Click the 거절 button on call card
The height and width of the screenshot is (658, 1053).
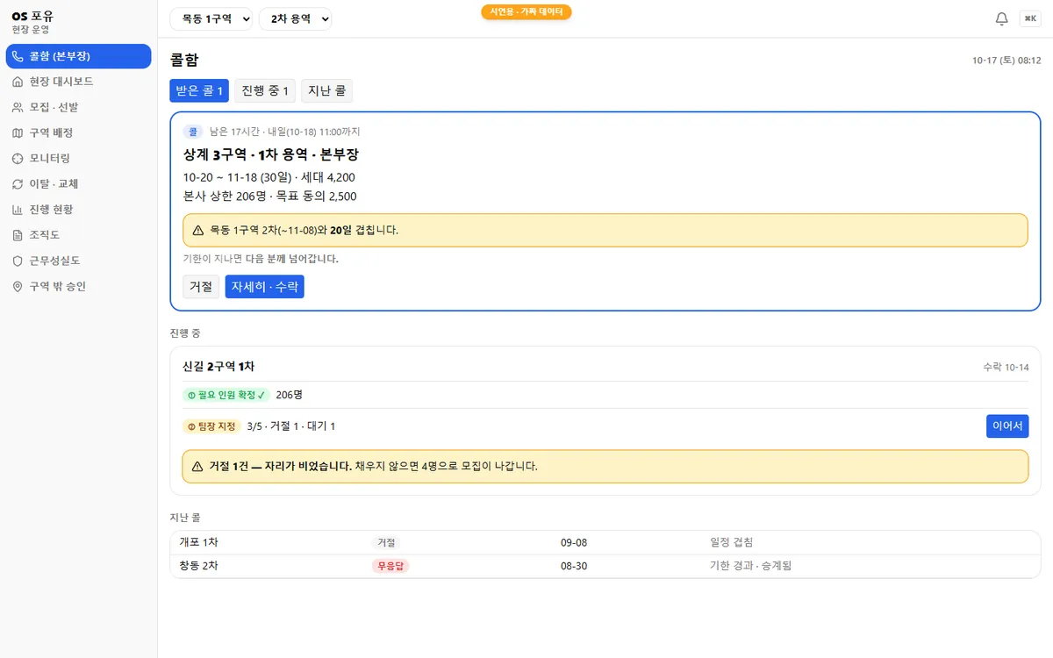coord(201,287)
